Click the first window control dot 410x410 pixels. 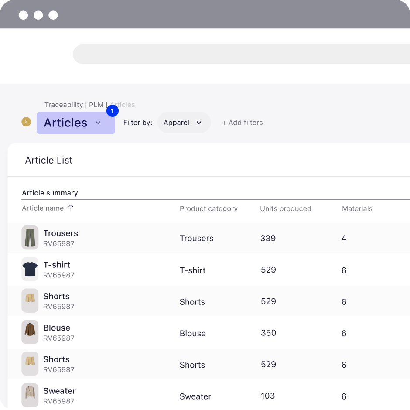pyautogui.click(x=23, y=15)
